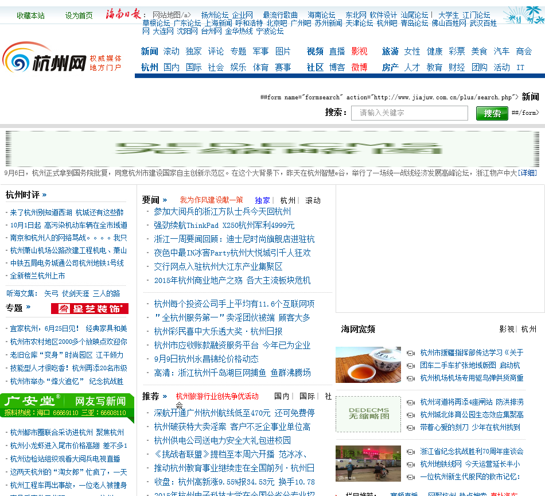Click video icon beside 杭州机场机场专用驱鸟弹
This screenshot has height=496, width=545.
click(411, 378)
